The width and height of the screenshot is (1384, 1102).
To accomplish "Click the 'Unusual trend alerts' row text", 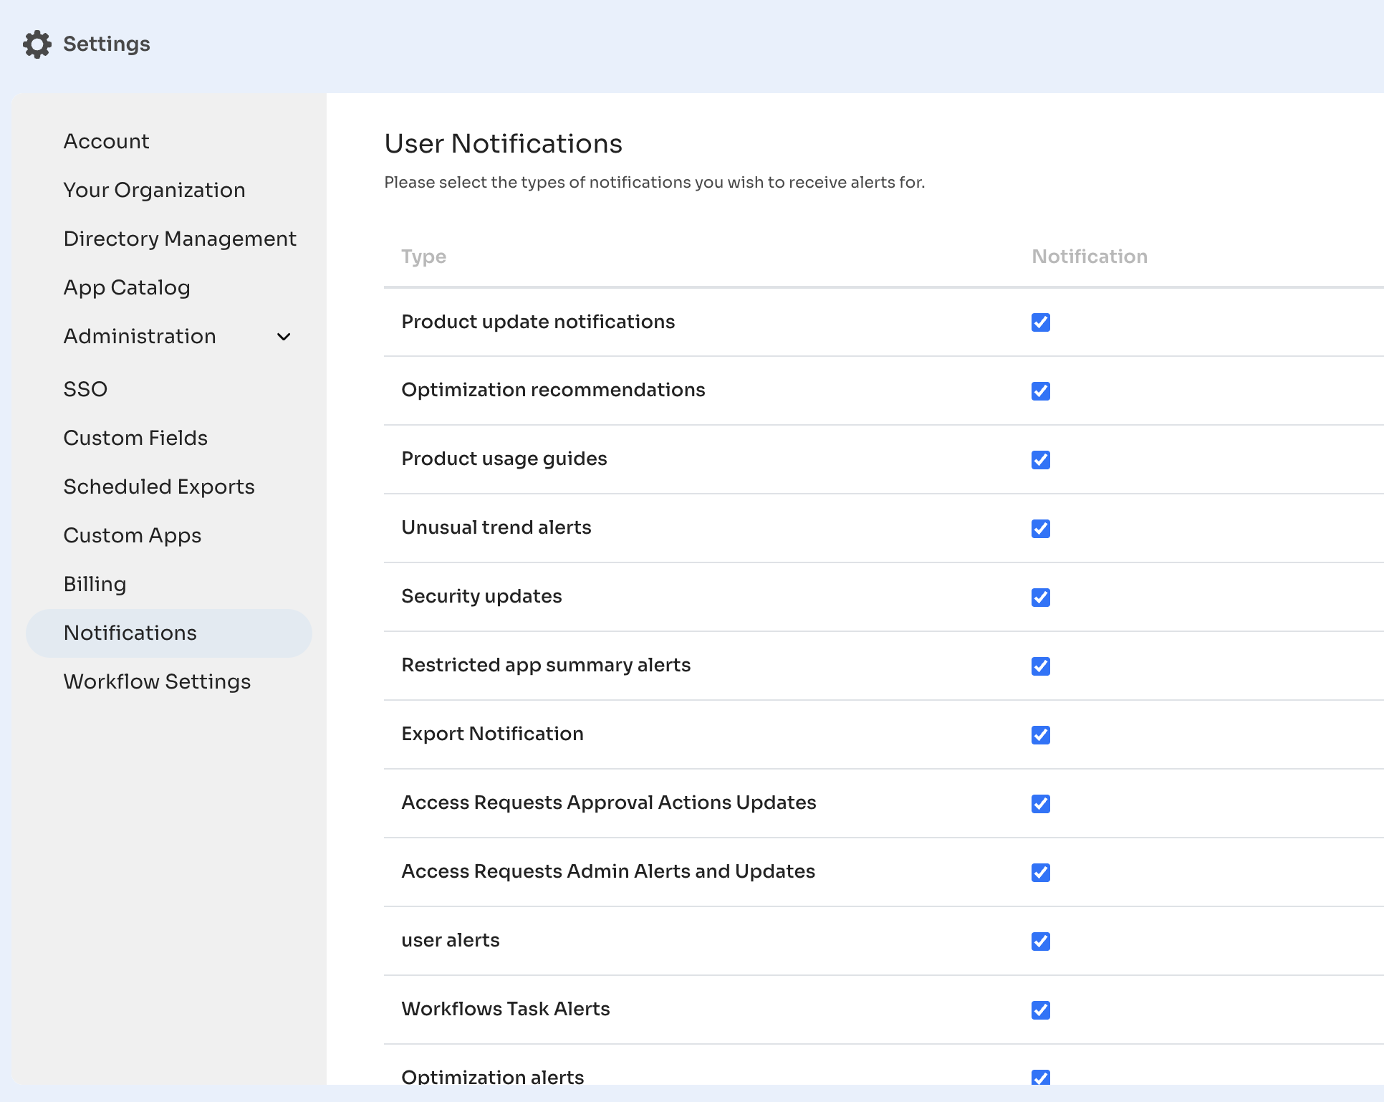I will [x=496, y=528].
